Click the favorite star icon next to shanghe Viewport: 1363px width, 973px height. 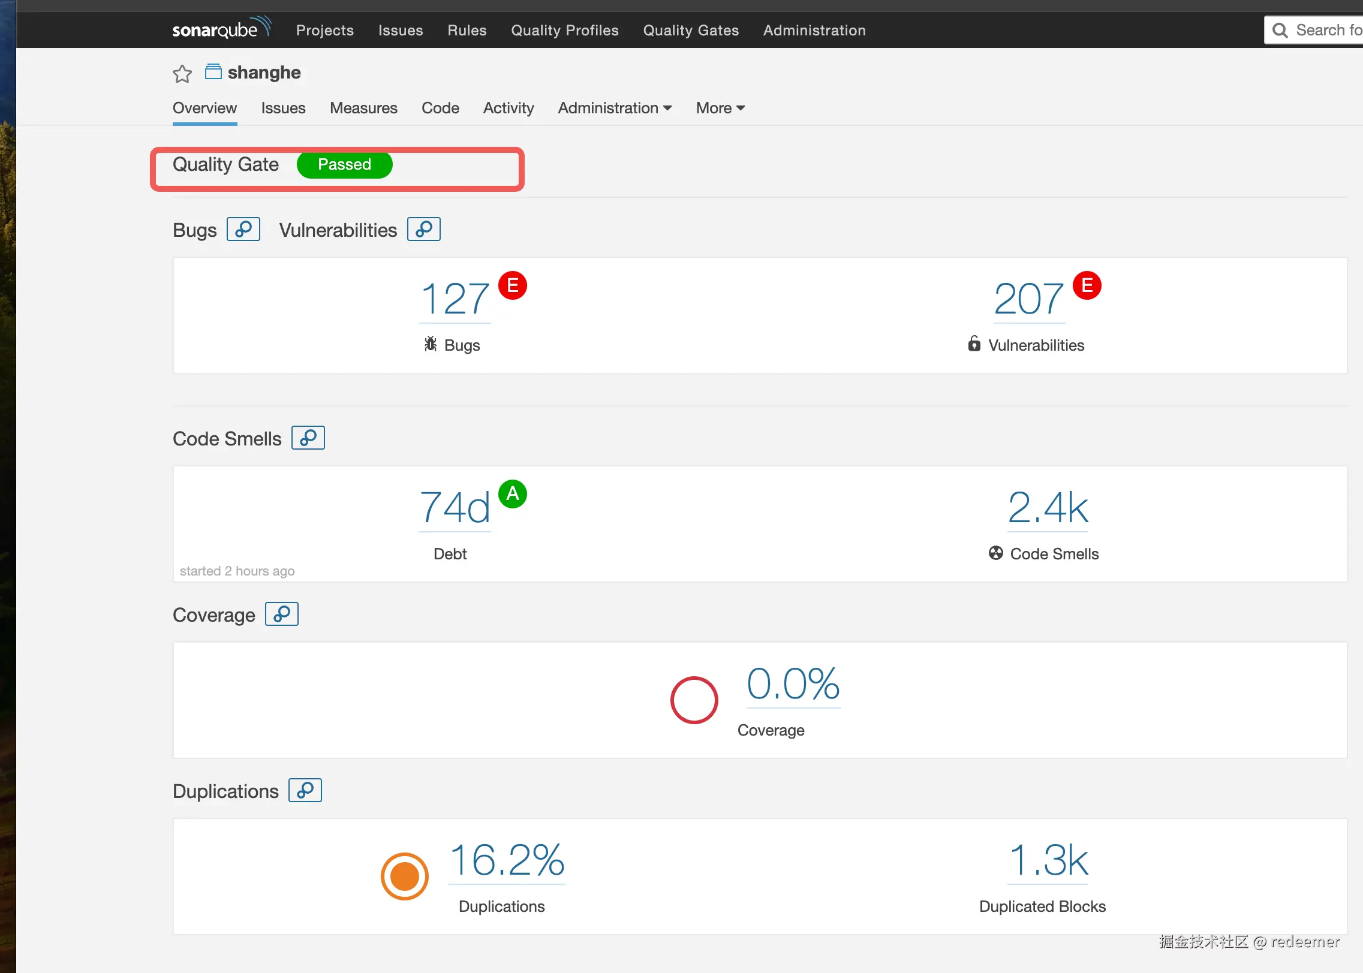182,74
